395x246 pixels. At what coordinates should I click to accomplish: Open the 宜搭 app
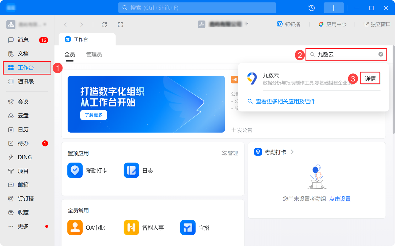point(195,228)
